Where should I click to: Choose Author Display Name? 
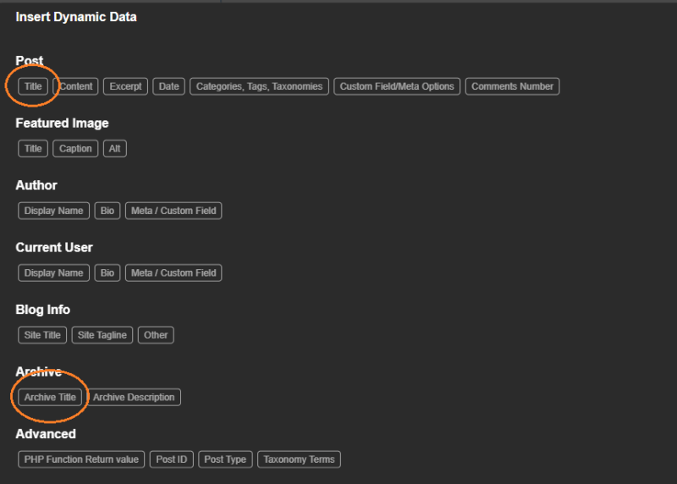53,211
